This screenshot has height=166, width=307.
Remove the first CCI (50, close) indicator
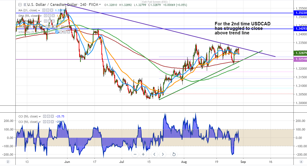(52, 117)
